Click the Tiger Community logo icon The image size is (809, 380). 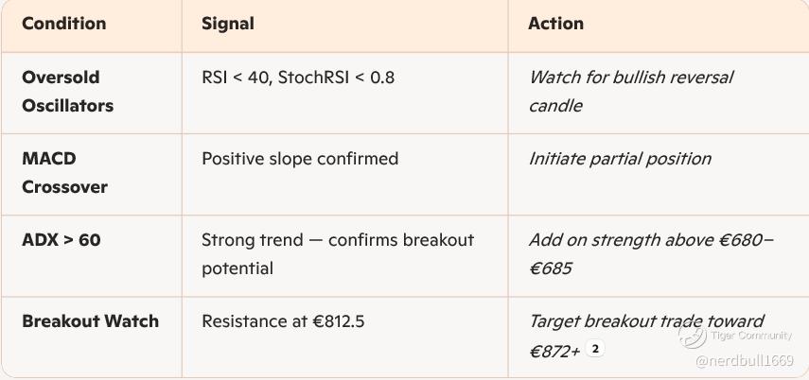tap(691, 335)
